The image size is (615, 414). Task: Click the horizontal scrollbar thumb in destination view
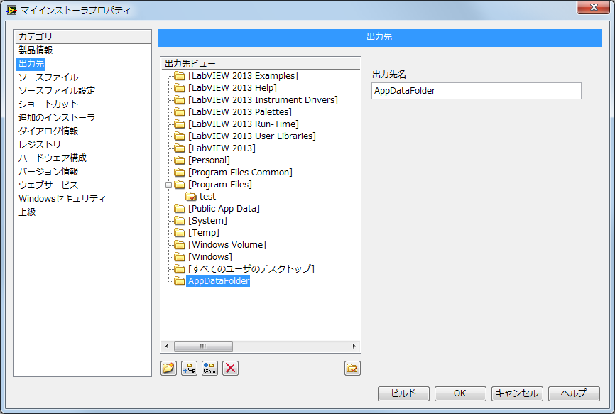click(203, 346)
